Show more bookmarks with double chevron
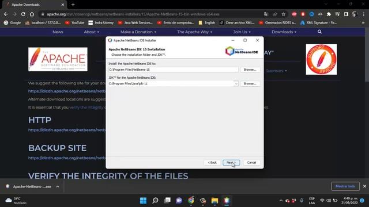This screenshot has width=369, height=207. tap(363, 23)
